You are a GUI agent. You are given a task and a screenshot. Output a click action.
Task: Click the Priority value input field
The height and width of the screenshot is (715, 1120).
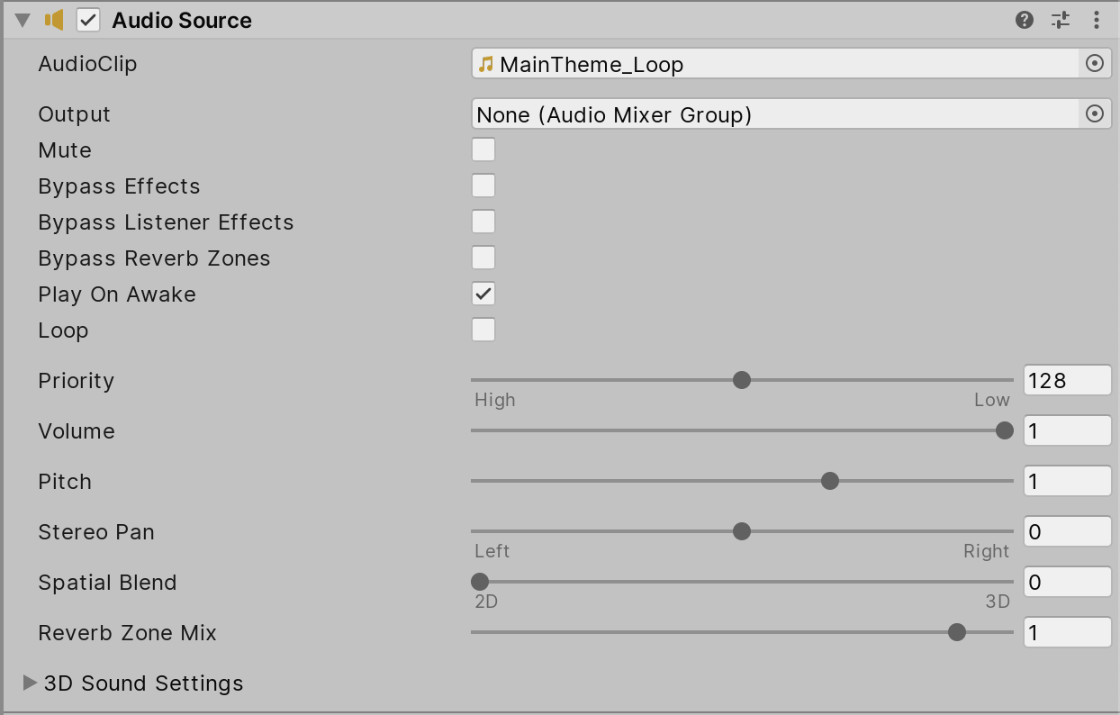point(1067,380)
